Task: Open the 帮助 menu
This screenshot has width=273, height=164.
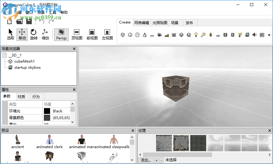Action: point(64,12)
